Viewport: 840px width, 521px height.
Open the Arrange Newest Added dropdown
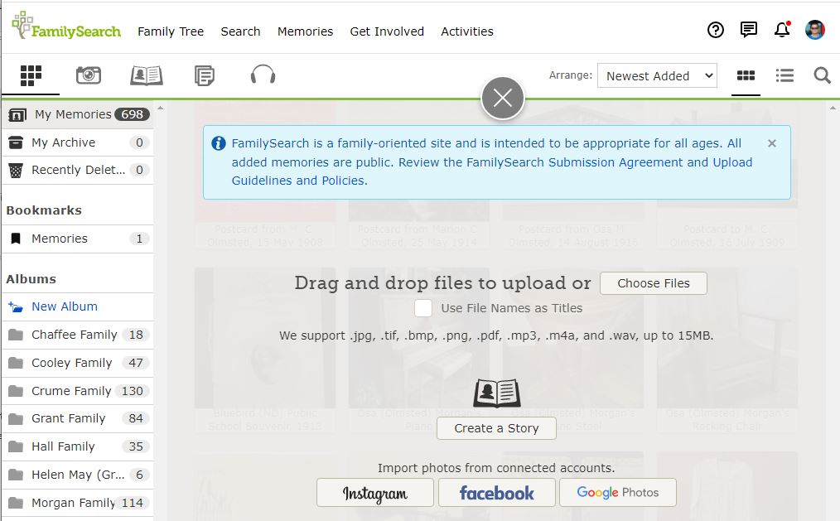[x=657, y=76]
